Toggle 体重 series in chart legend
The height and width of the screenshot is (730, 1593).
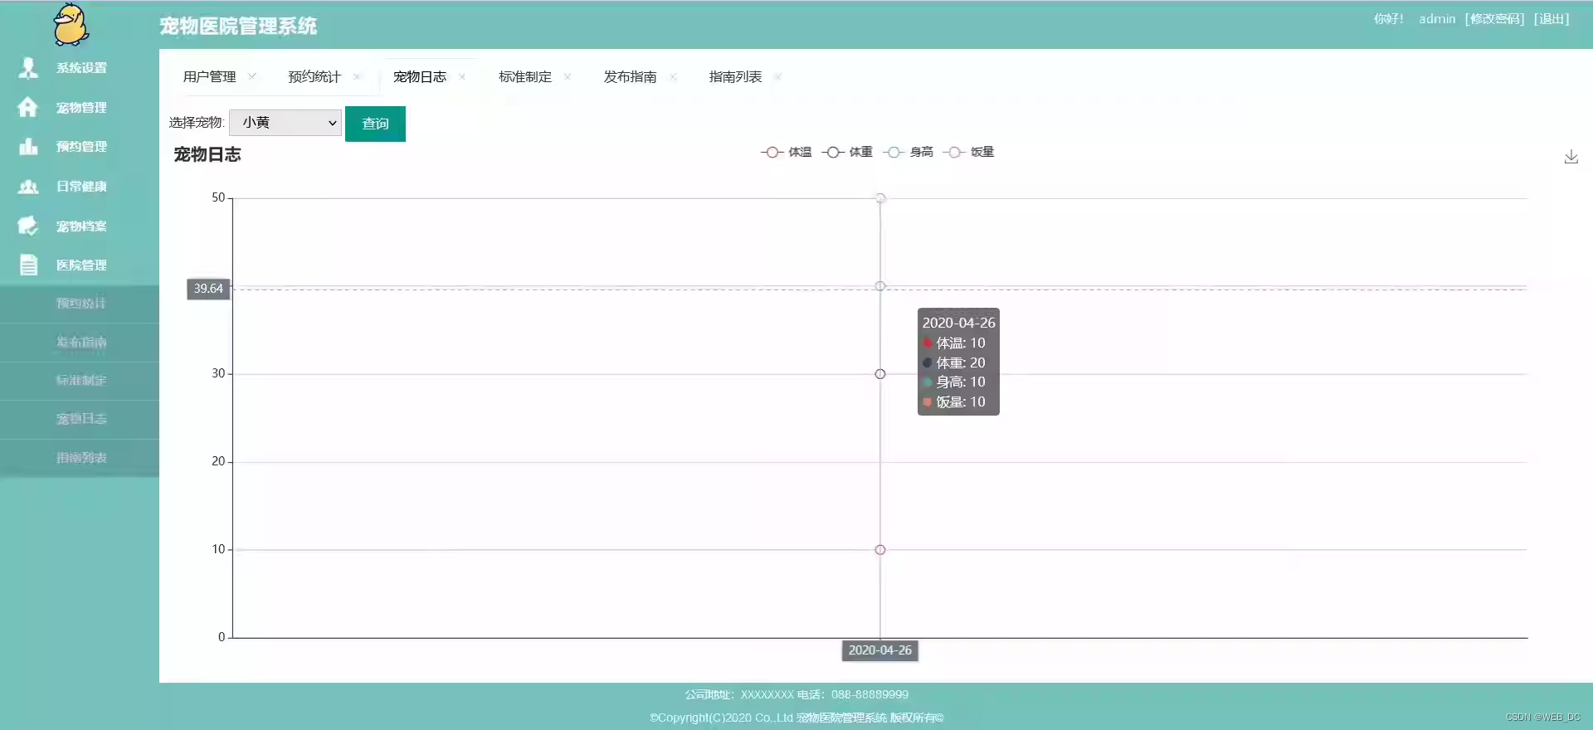(847, 152)
